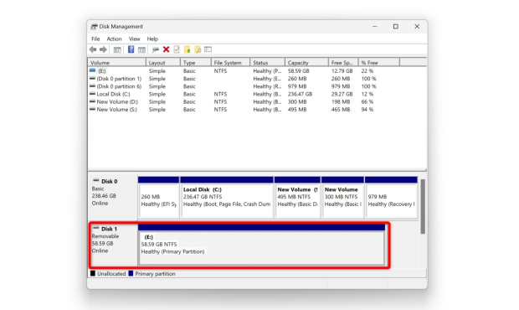The image size is (519, 310).
Task: Click the Back arrow toolbar icon
Action: [x=93, y=49]
